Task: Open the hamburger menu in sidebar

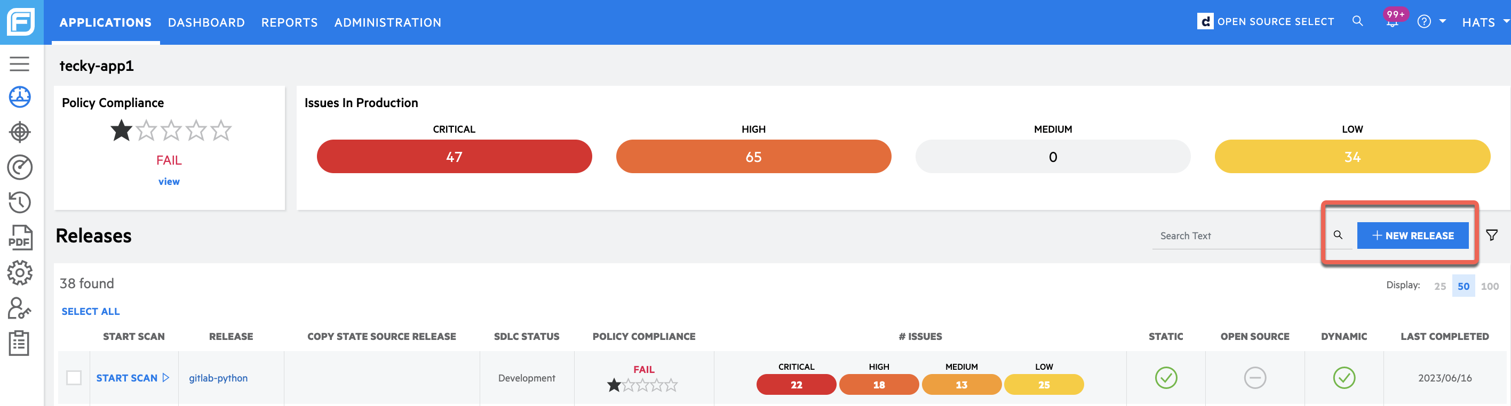Action: 19,63
